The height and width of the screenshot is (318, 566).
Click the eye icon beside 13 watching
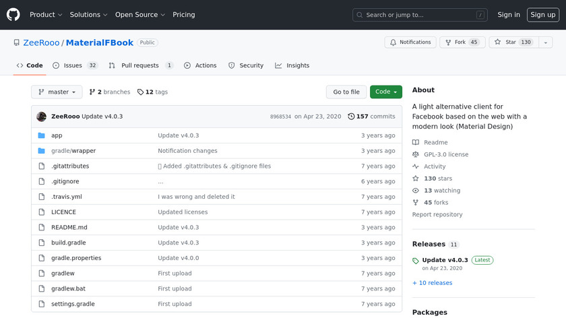point(416,190)
